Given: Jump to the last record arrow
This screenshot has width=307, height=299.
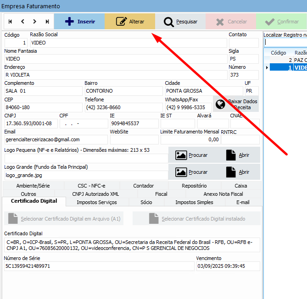Looking at the screenshot, I should 47,22.
